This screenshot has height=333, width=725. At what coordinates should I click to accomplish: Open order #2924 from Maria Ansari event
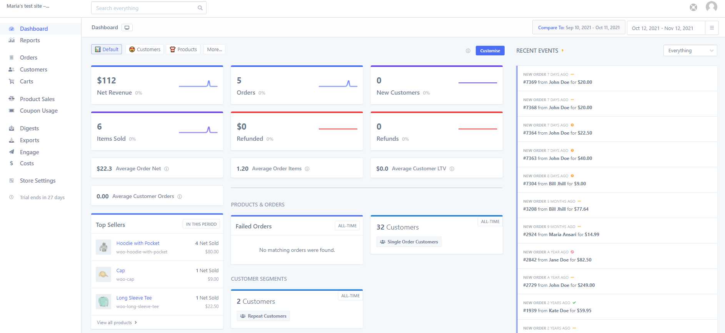(x=617, y=231)
